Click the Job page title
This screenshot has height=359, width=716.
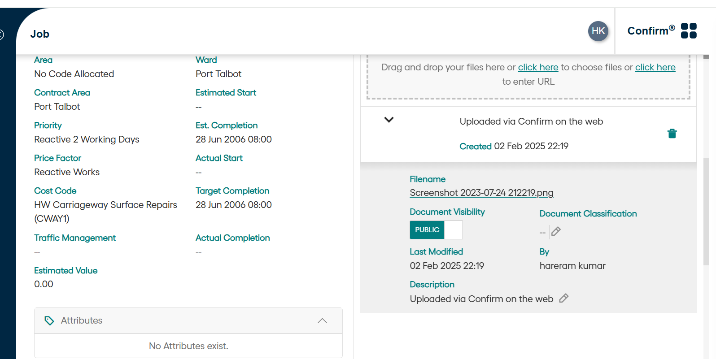coord(40,34)
